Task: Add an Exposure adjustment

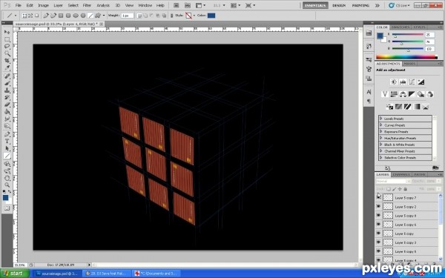Action: pyautogui.click(x=421, y=82)
